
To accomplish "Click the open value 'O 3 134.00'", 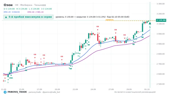I will 9,9.
